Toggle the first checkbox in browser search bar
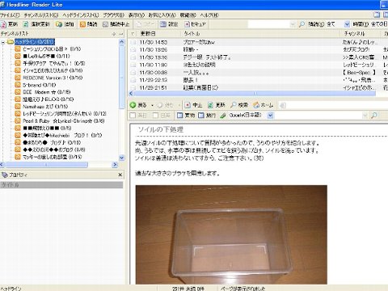The width and height of the screenshot is (388, 291). [133, 116]
